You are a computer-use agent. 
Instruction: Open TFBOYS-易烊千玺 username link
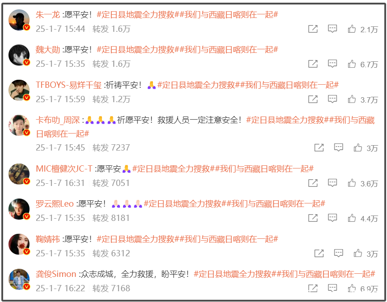coord(68,85)
